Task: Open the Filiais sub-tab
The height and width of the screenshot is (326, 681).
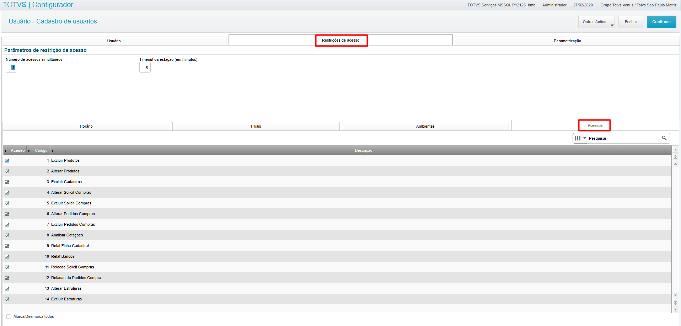Action: tap(256, 126)
